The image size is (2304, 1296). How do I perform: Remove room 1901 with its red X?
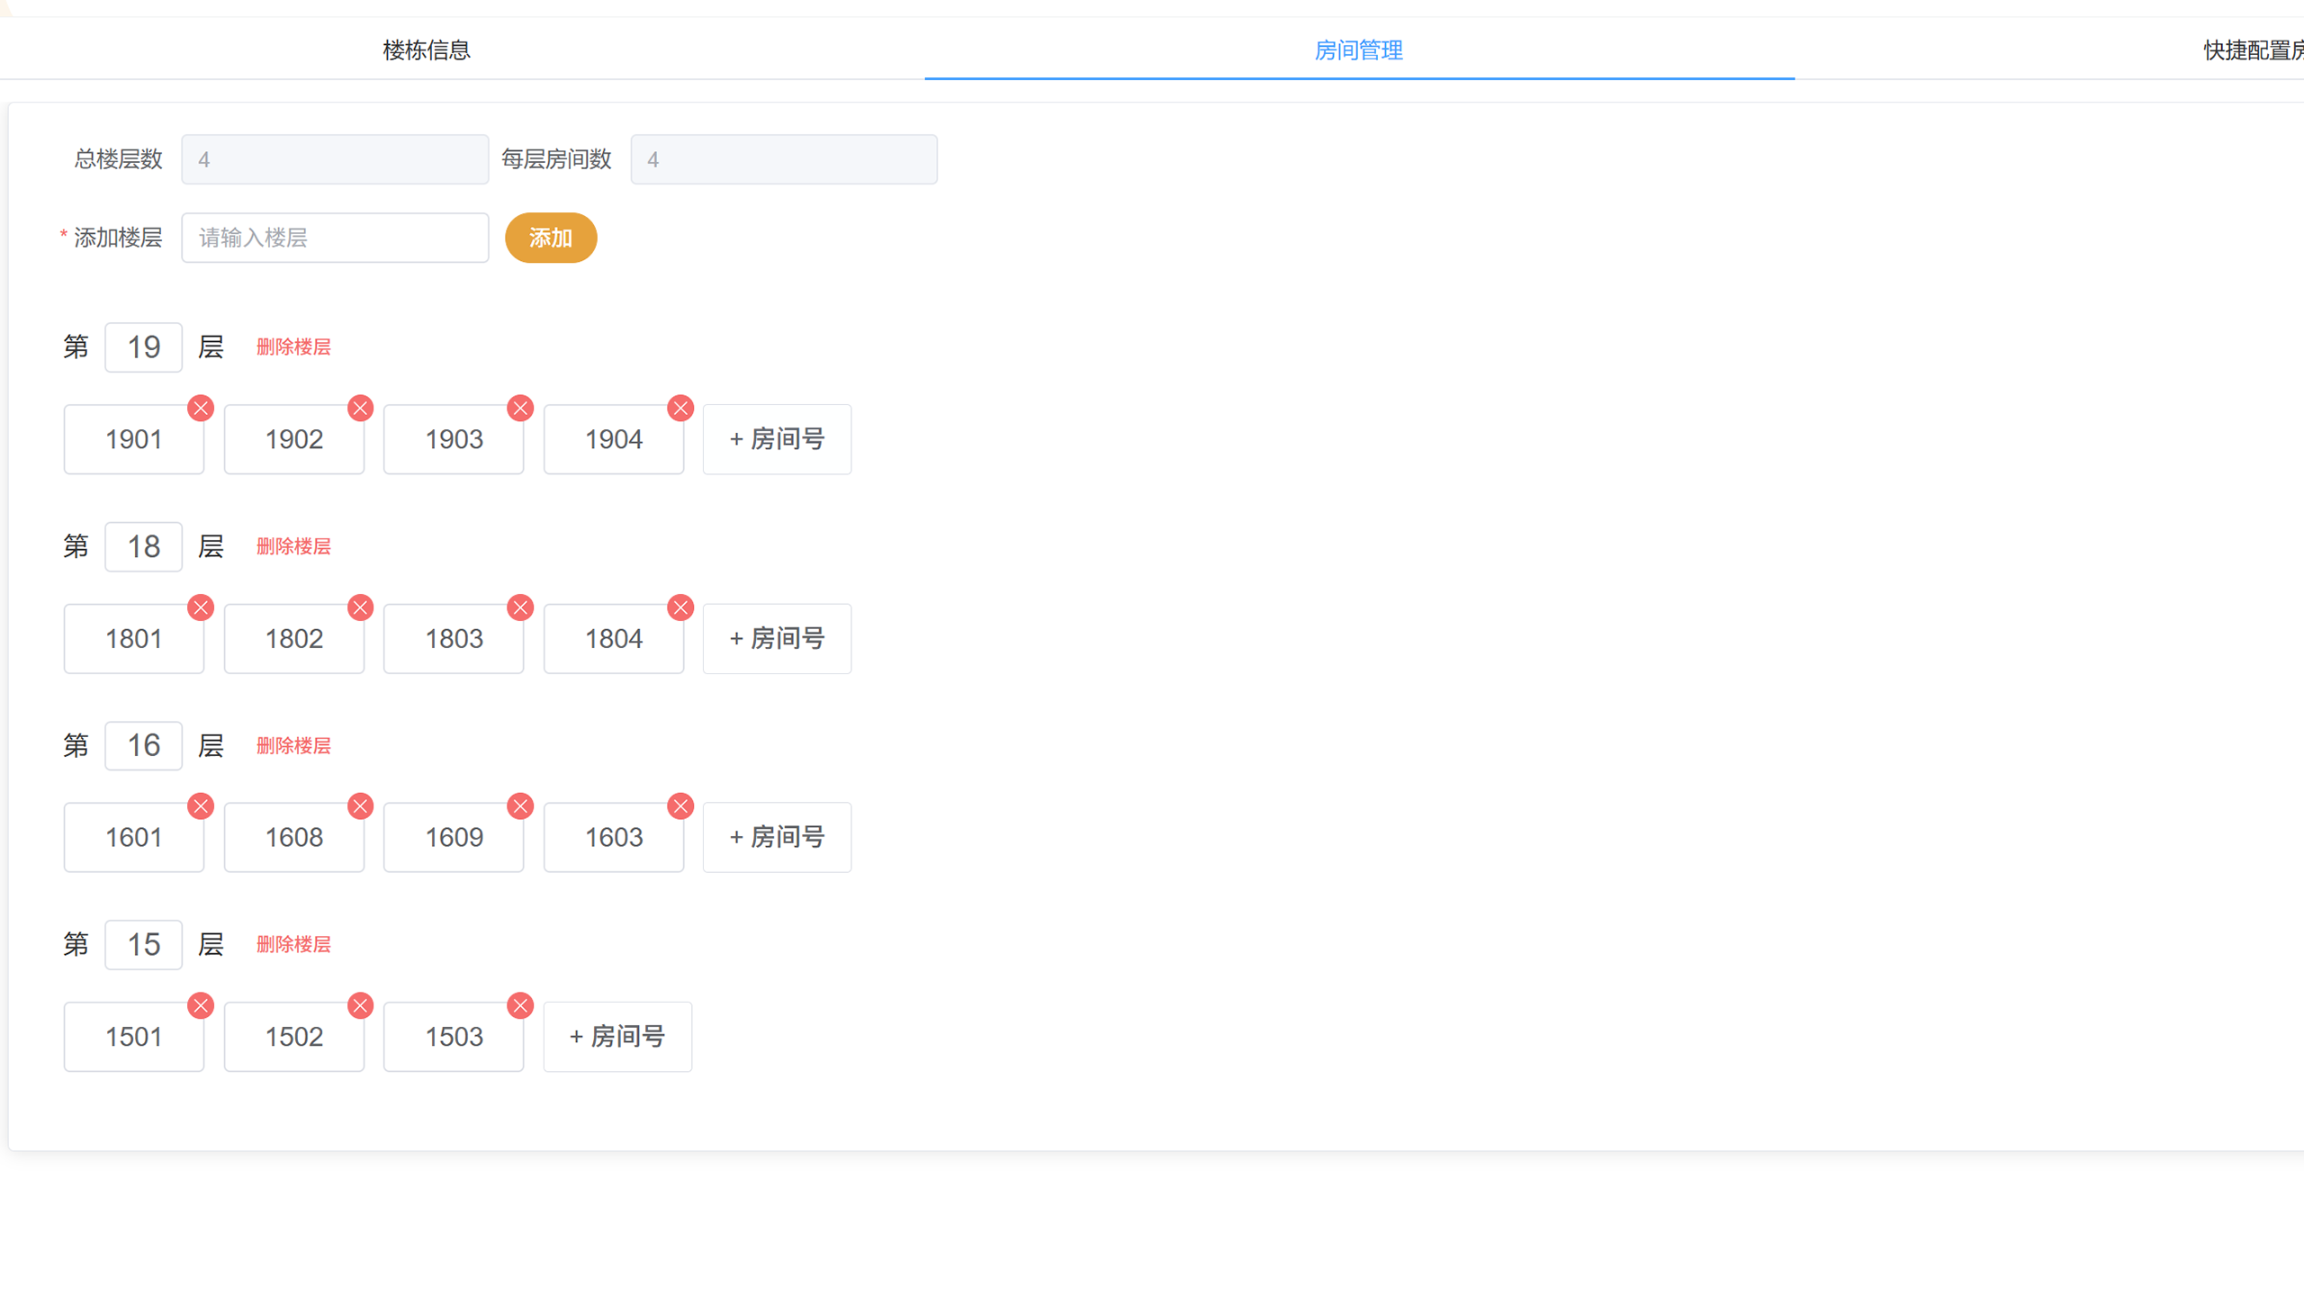(x=201, y=409)
